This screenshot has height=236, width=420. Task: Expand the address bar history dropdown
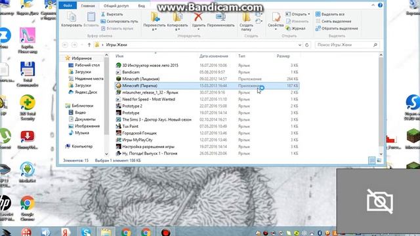click(300, 45)
